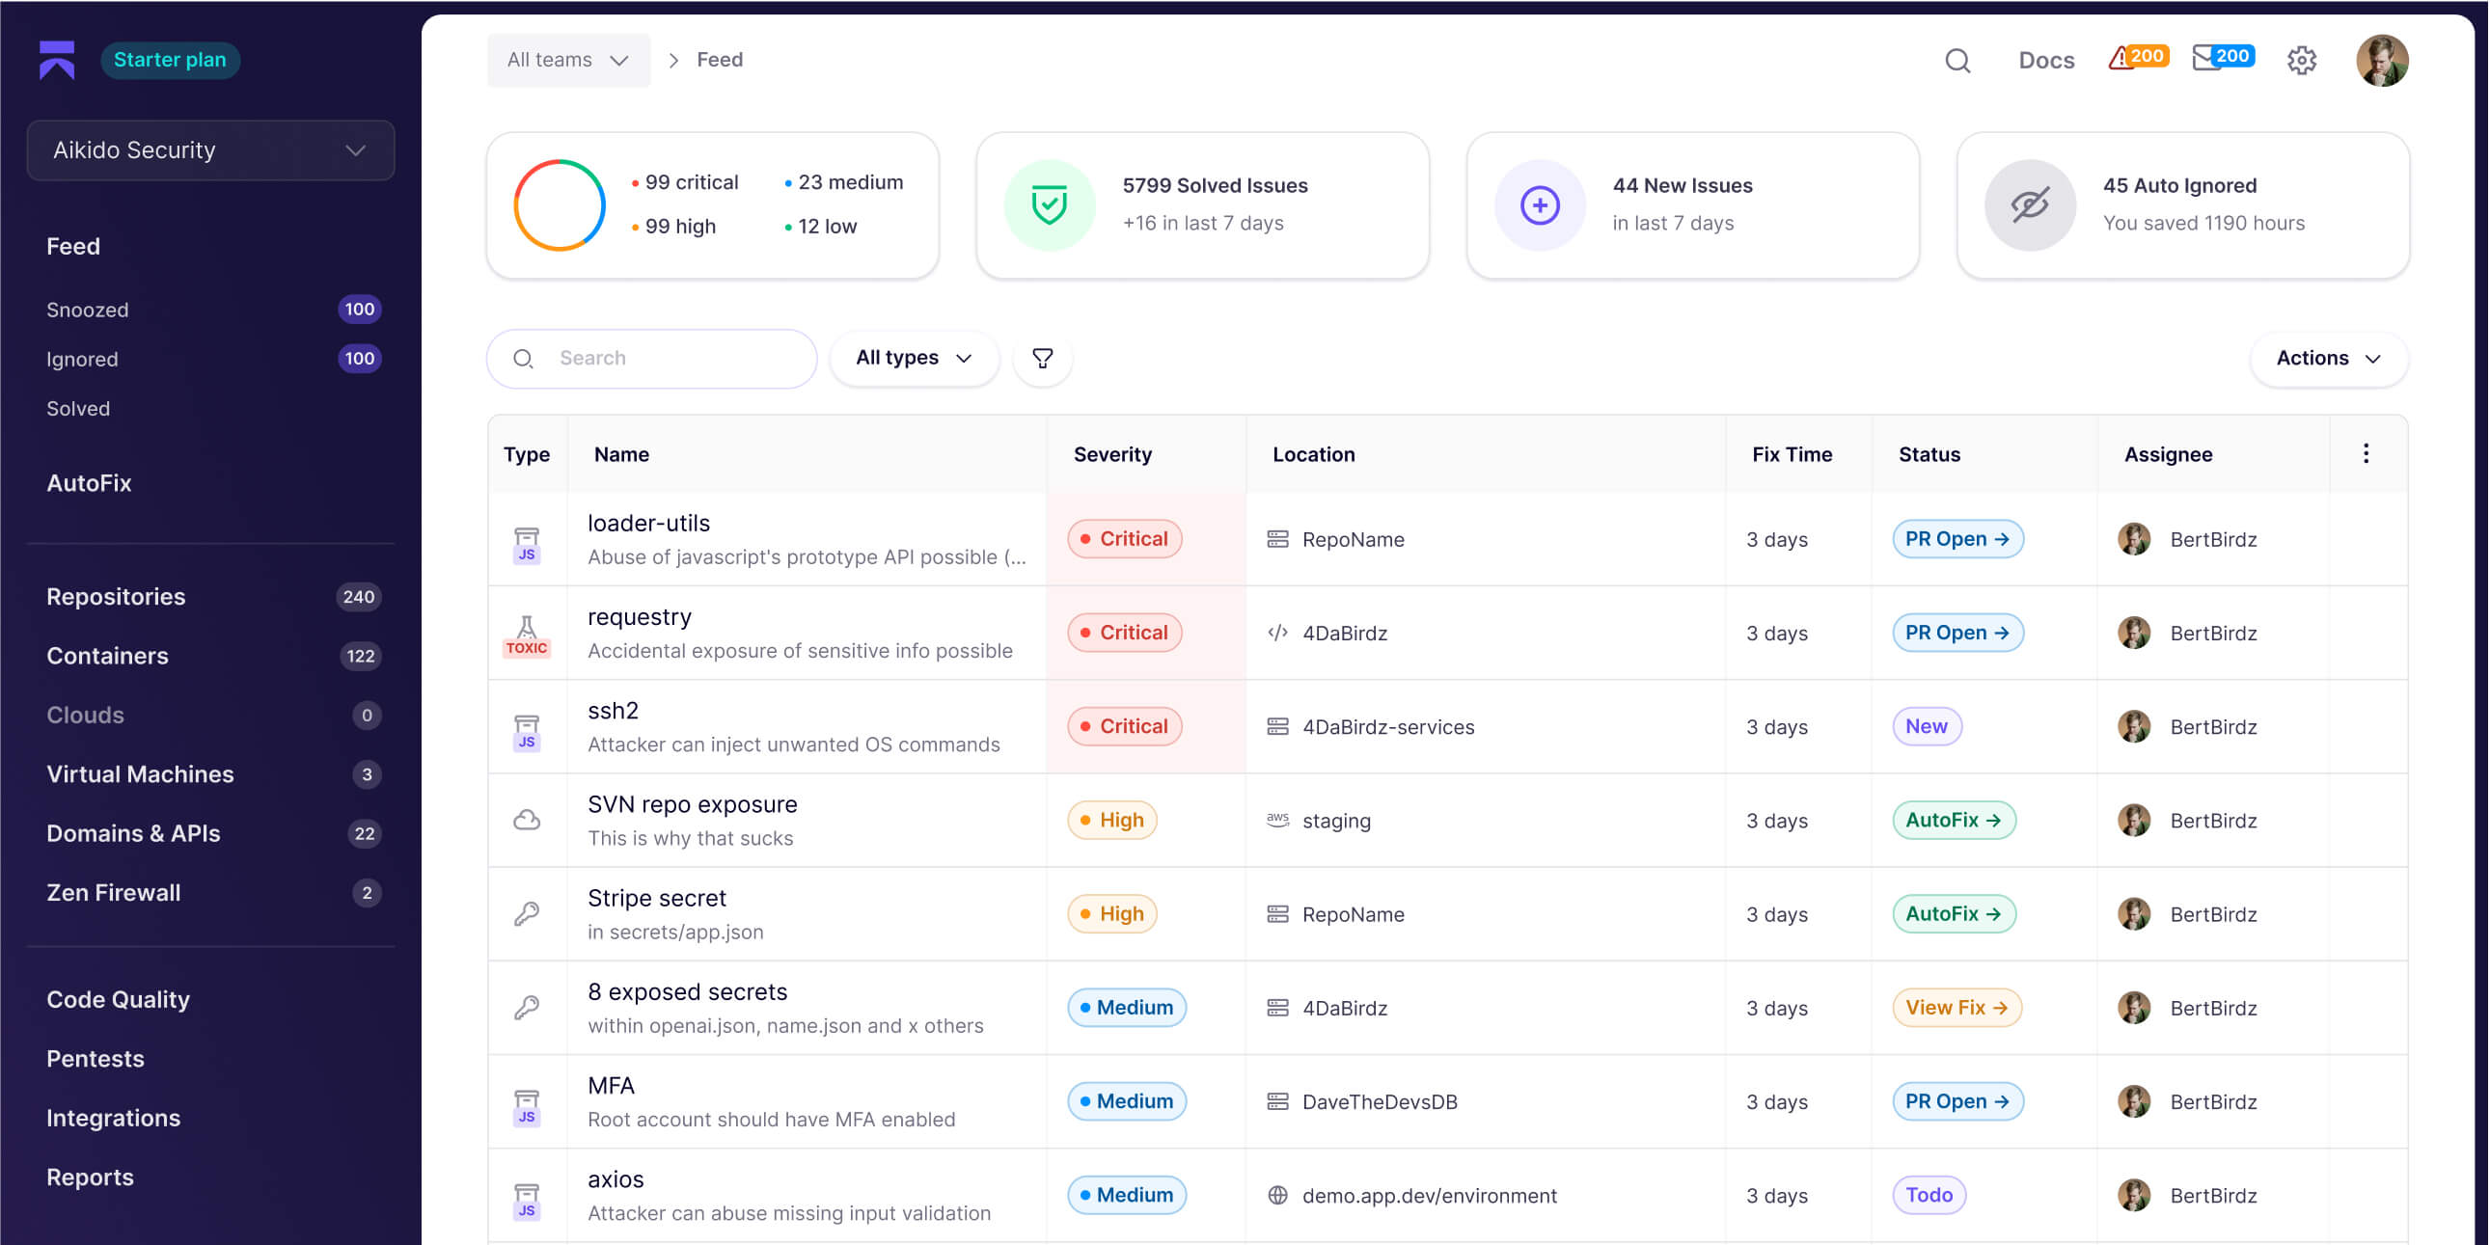
Task: Click the key icon for 8 exposed secrets
Action: (526, 1007)
